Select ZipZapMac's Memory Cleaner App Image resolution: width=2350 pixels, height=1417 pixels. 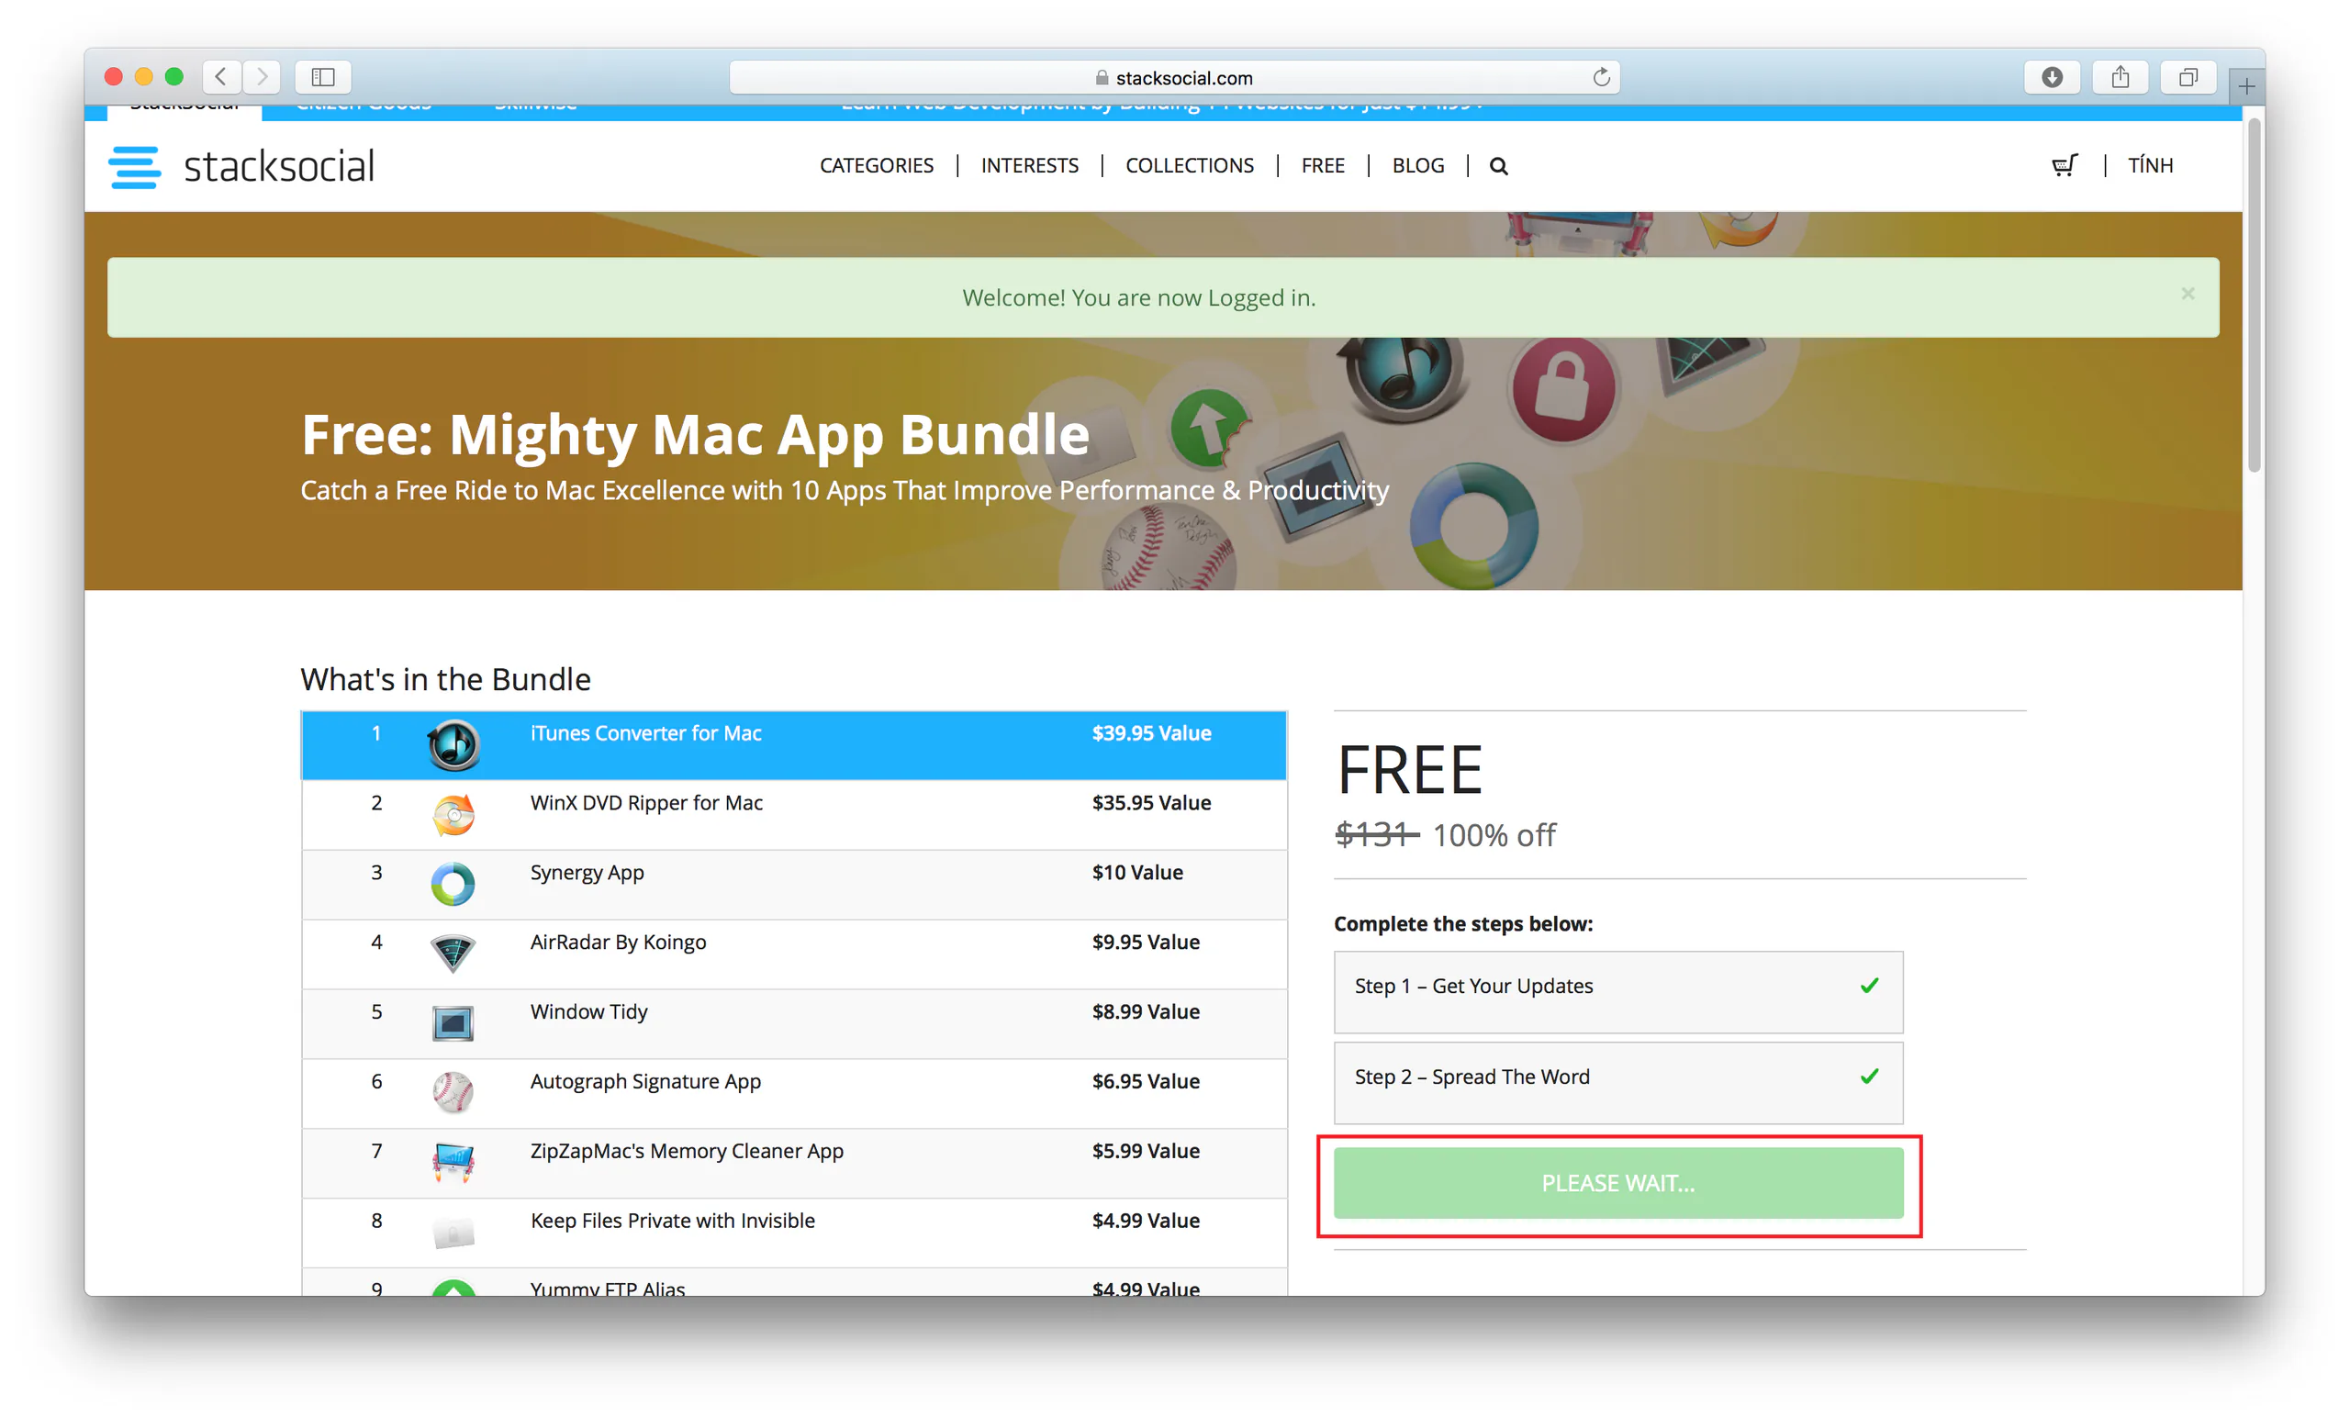coord(793,1163)
